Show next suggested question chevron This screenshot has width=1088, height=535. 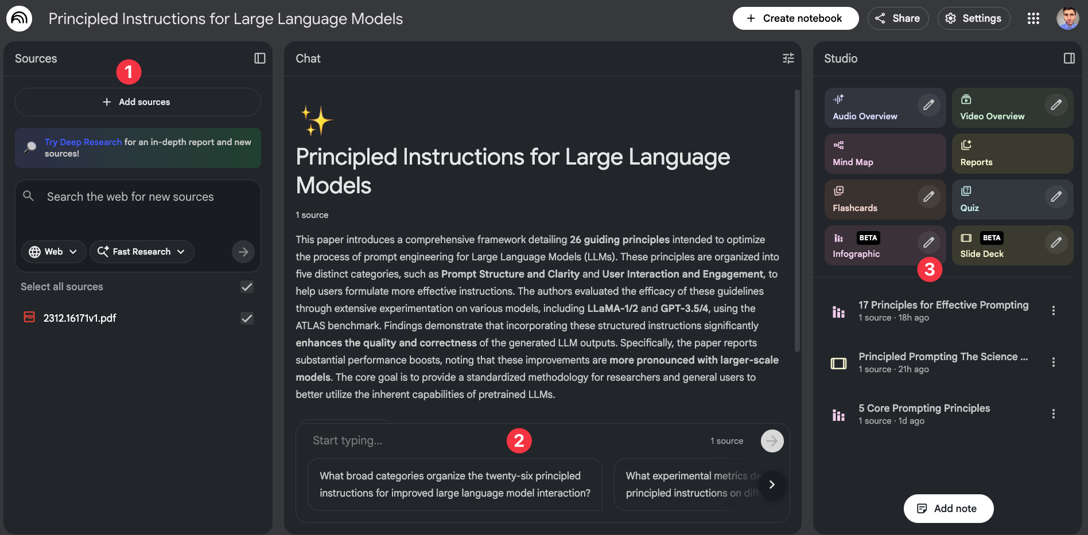tap(772, 485)
